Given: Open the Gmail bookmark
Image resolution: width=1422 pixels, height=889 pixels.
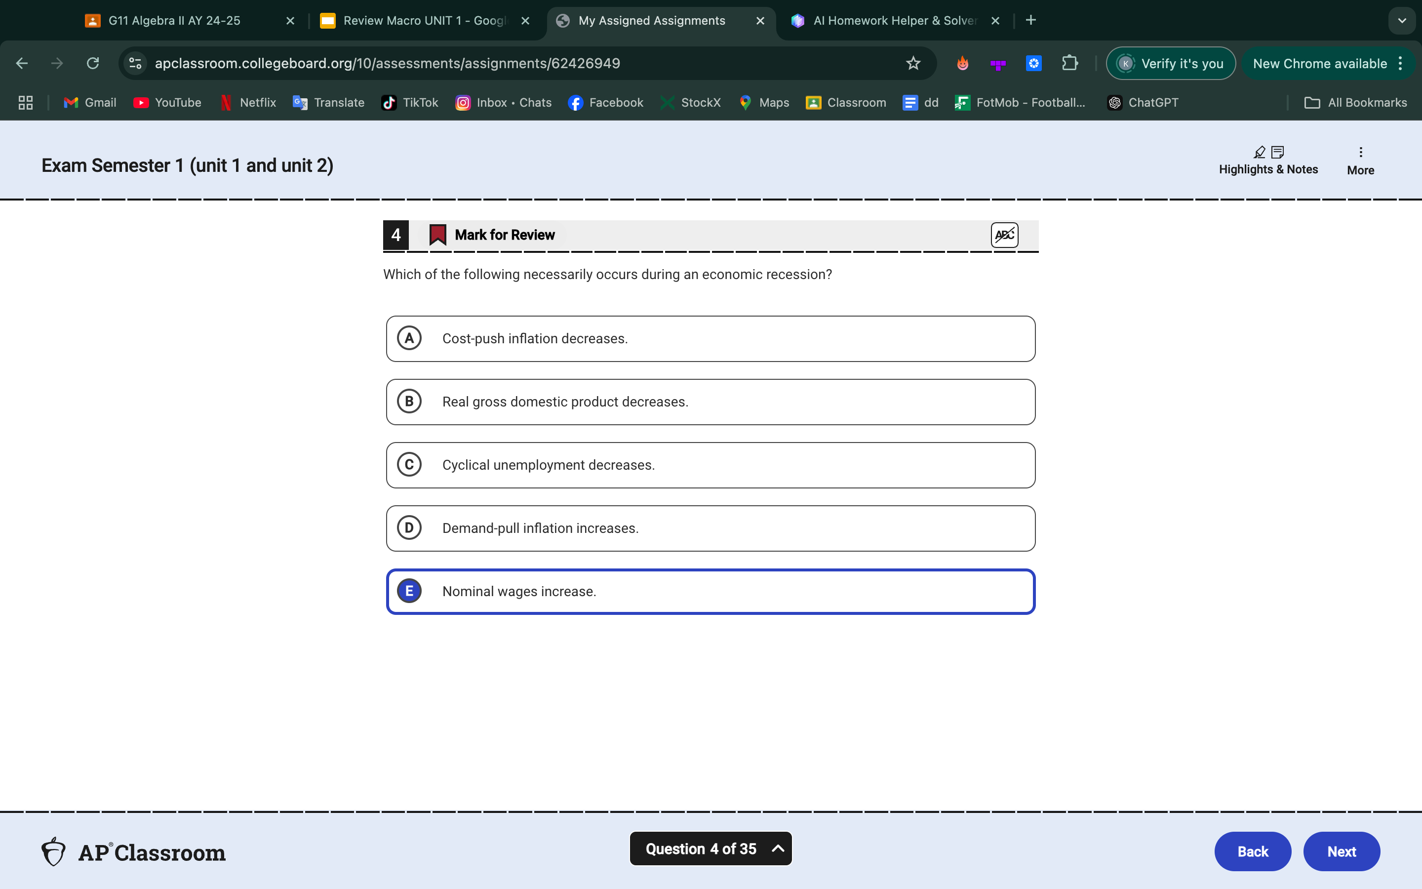Looking at the screenshot, I should pos(90,103).
